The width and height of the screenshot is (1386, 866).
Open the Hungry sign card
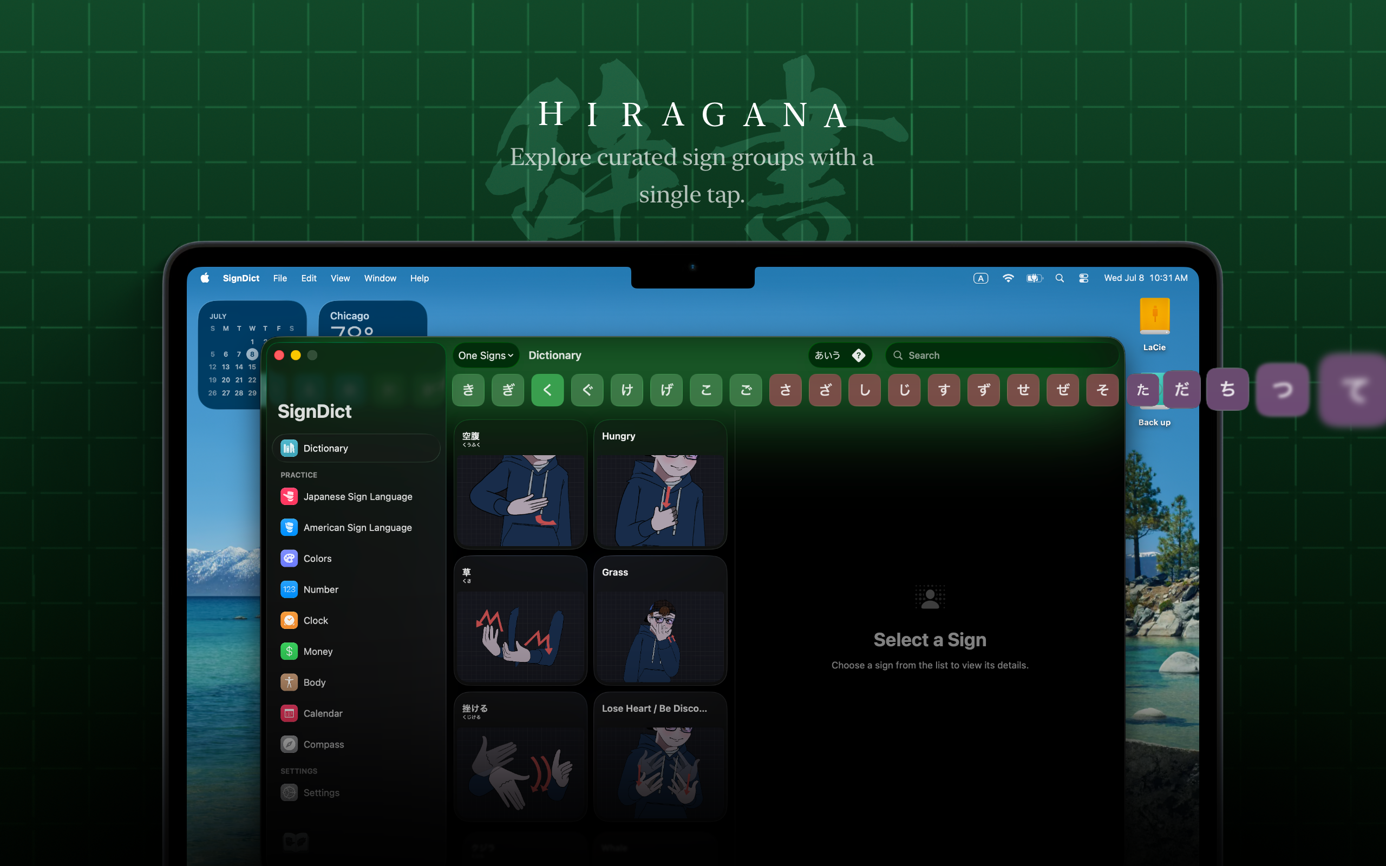pos(661,484)
